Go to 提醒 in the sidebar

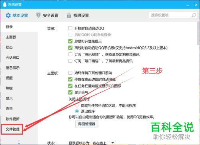point(19,78)
